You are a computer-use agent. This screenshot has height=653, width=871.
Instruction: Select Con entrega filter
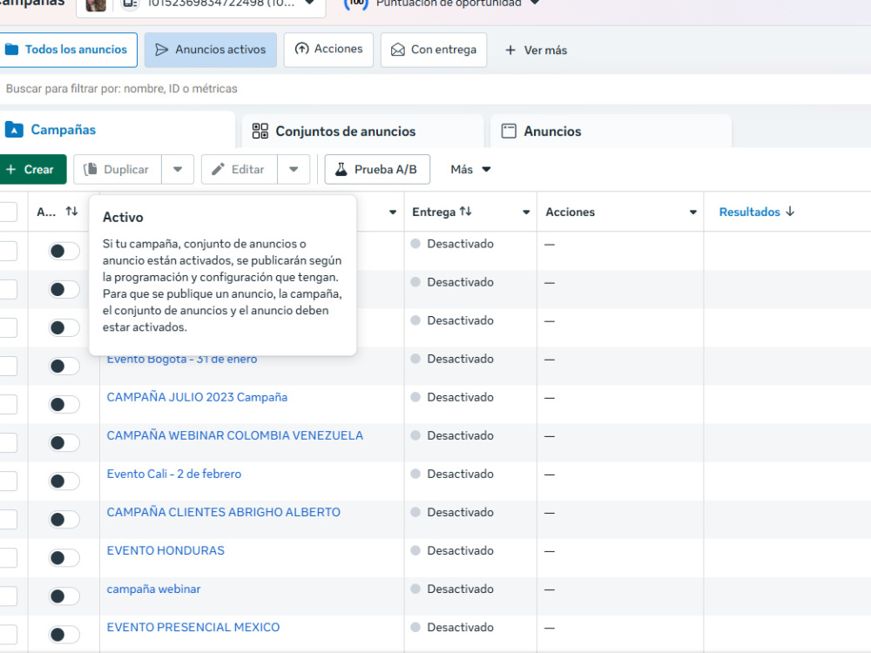pyautogui.click(x=433, y=50)
